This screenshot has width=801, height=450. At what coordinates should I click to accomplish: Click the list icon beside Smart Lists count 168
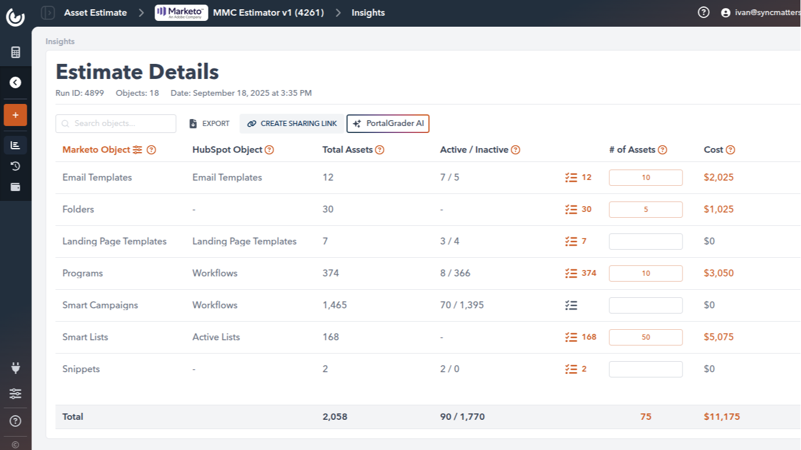[x=572, y=337]
